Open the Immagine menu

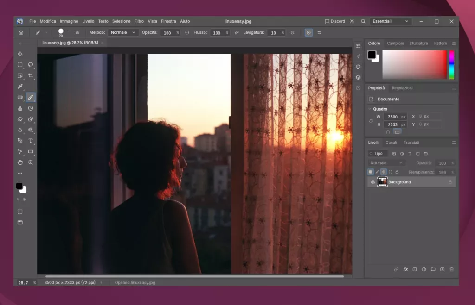pyautogui.click(x=69, y=21)
